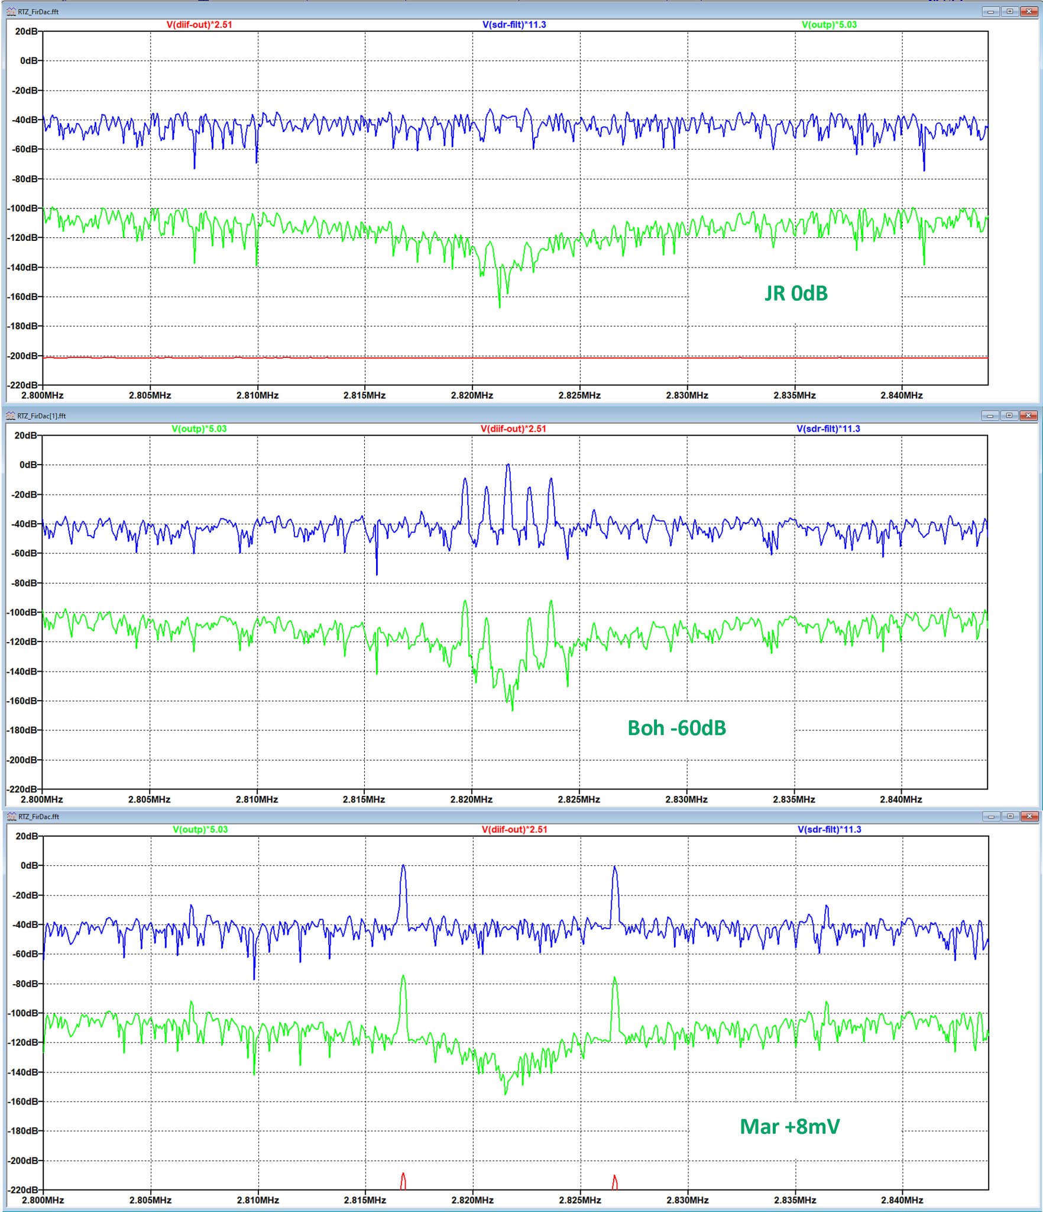Screen dimensions: 1043x1212
Task: Click 2.830MHz frequency label in the RTZ_FirDac[1].fft plot
Action: point(686,800)
